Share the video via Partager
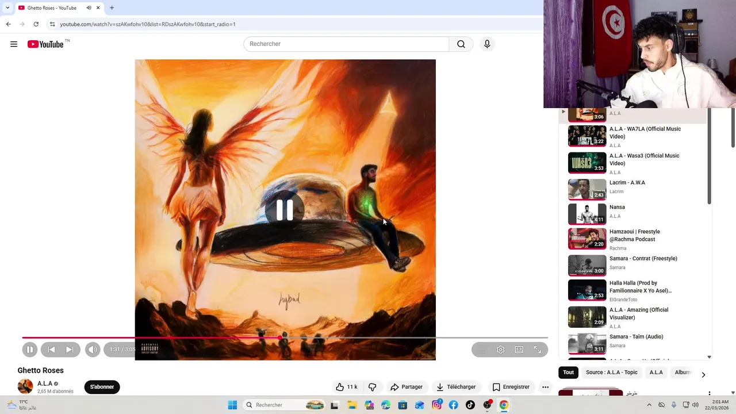736x414 pixels. [x=406, y=387]
